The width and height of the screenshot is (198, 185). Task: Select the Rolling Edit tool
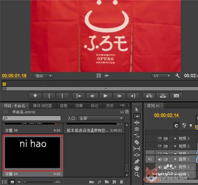[x=137, y=129]
